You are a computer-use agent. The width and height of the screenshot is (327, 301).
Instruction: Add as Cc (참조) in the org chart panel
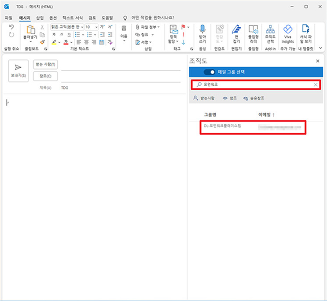(230, 98)
